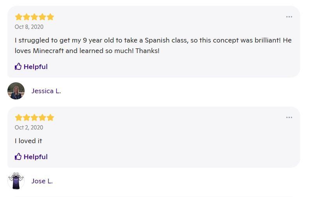The width and height of the screenshot is (313, 197).
Task: Click first star in the Oct 8, 2020 review
Action: tap(19, 17)
